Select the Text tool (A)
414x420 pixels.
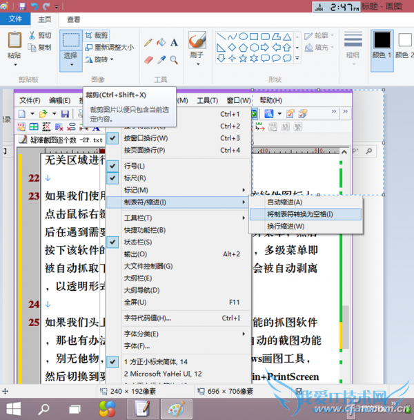175,42
